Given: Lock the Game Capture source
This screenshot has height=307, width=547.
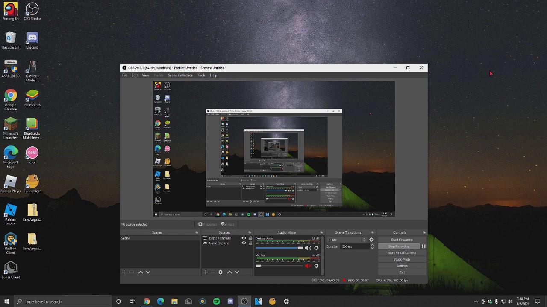Looking at the screenshot, I should tap(250, 243).
